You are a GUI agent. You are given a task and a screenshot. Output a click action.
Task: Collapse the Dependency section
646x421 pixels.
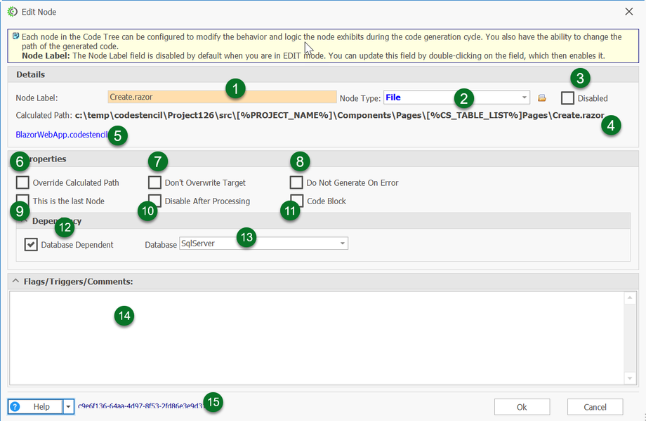pos(24,220)
